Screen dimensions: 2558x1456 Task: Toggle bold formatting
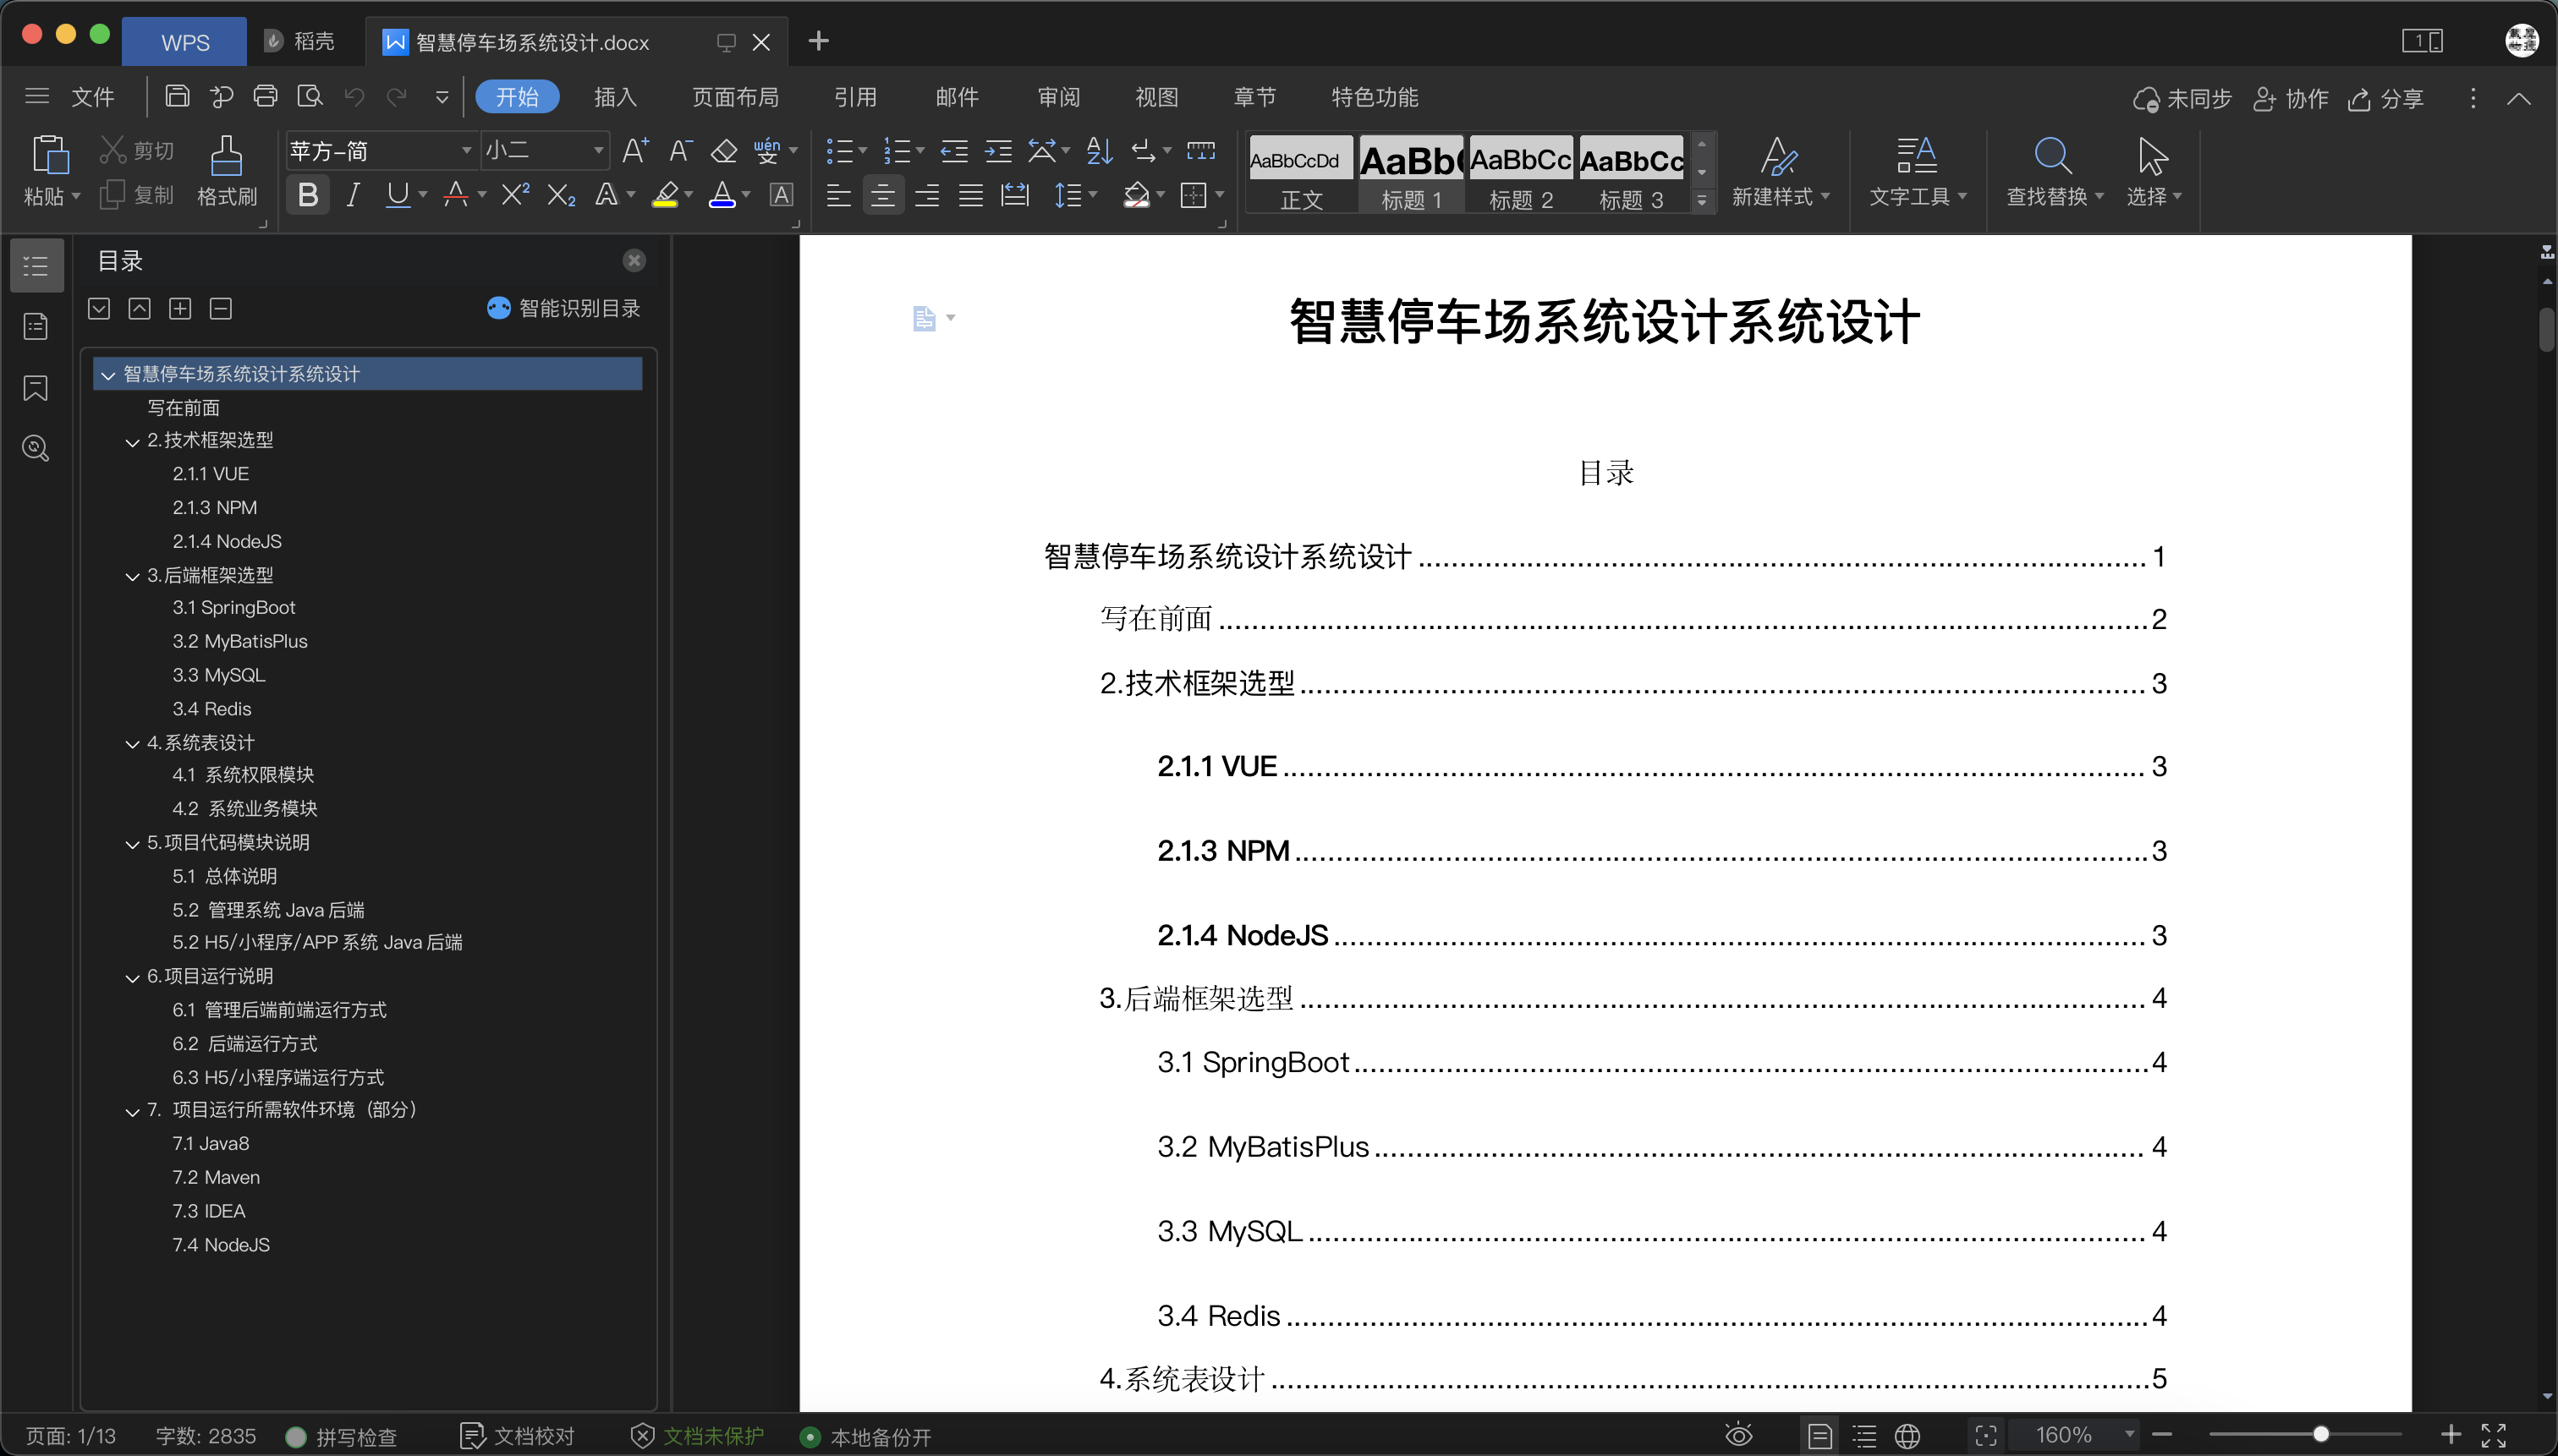pyautogui.click(x=308, y=194)
